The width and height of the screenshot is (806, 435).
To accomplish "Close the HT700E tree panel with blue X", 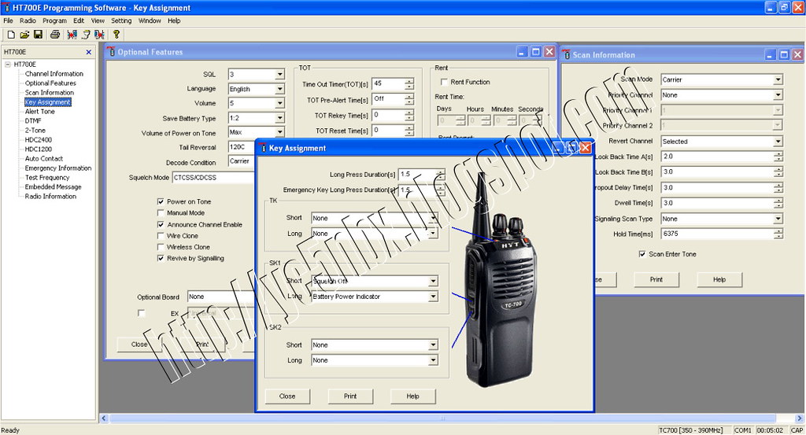I will point(88,52).
